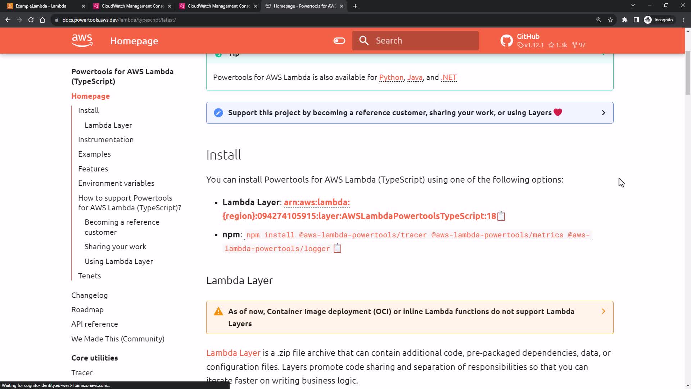The image size is (691, 389).
Task: Copy the Lambda Layer ARN clipboard icon
Action: 501,216
